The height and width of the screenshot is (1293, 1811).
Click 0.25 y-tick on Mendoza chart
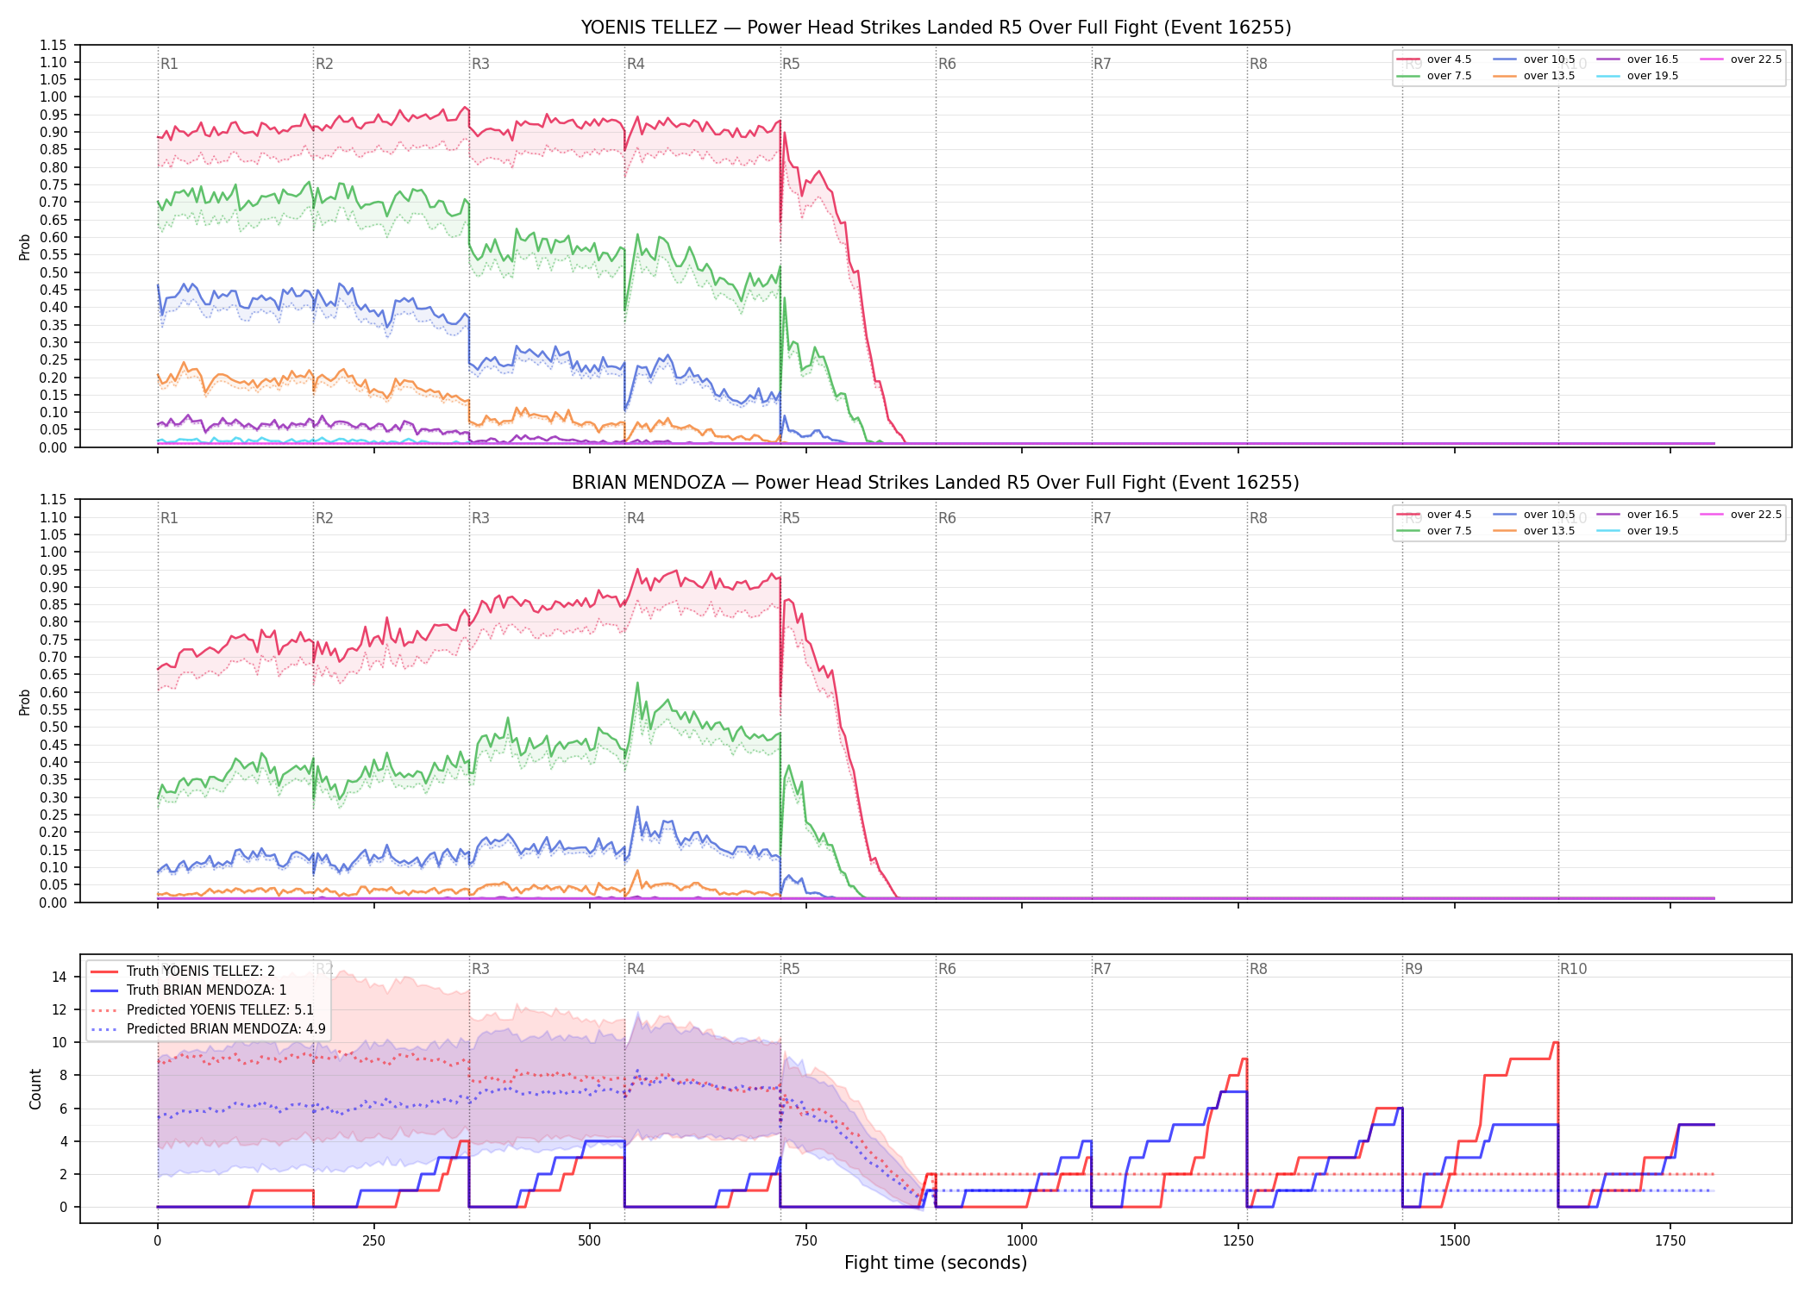(x=53, y=815)
